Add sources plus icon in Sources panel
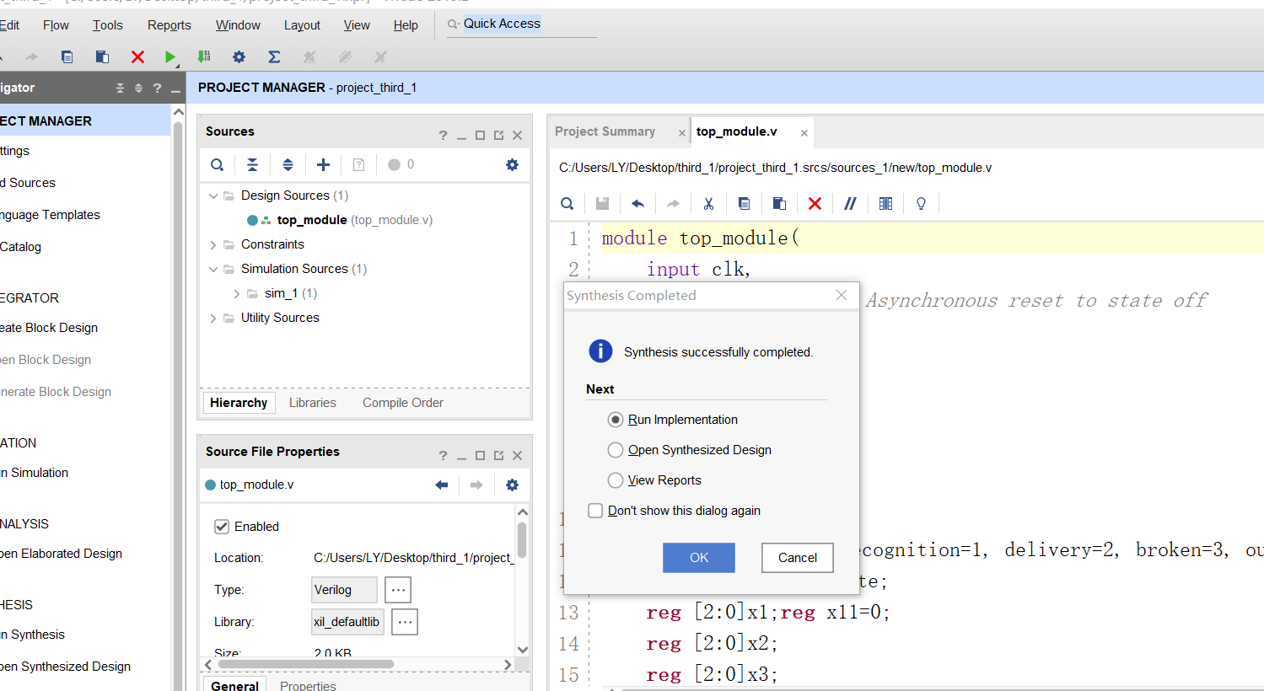 tap(323, 165)
